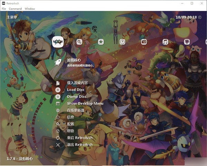Click the clock icon next to the time

200,17
